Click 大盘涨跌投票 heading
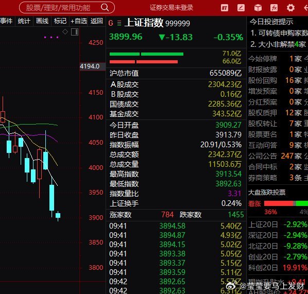Screen dimensions: 308x294 pos(267,193)
